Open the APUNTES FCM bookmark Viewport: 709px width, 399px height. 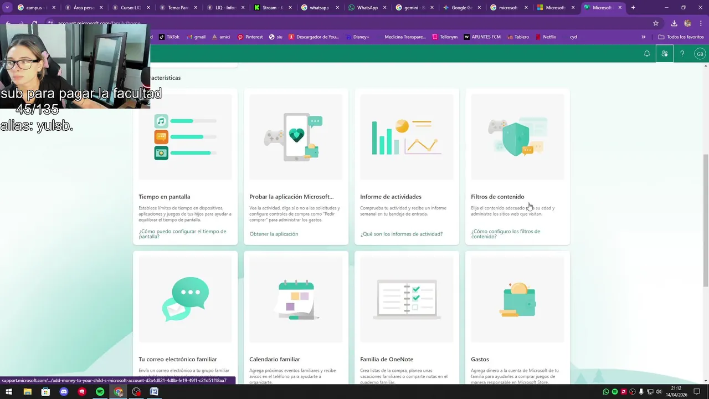[x=482, y=37]
